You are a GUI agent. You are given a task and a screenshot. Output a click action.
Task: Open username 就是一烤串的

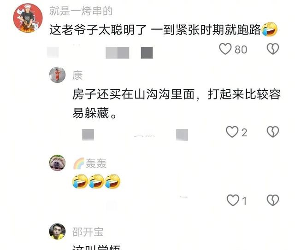tap(81, 11)
